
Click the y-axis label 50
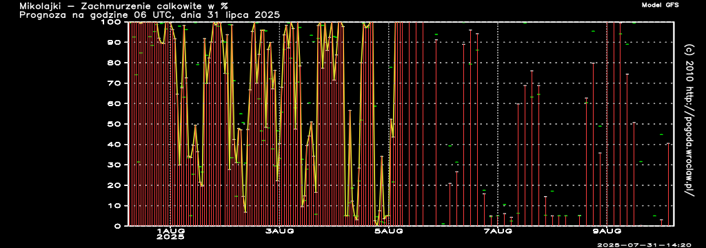click(x=114, y=124)
